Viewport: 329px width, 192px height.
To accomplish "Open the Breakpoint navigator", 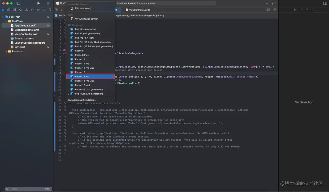I will pos(44,10).
